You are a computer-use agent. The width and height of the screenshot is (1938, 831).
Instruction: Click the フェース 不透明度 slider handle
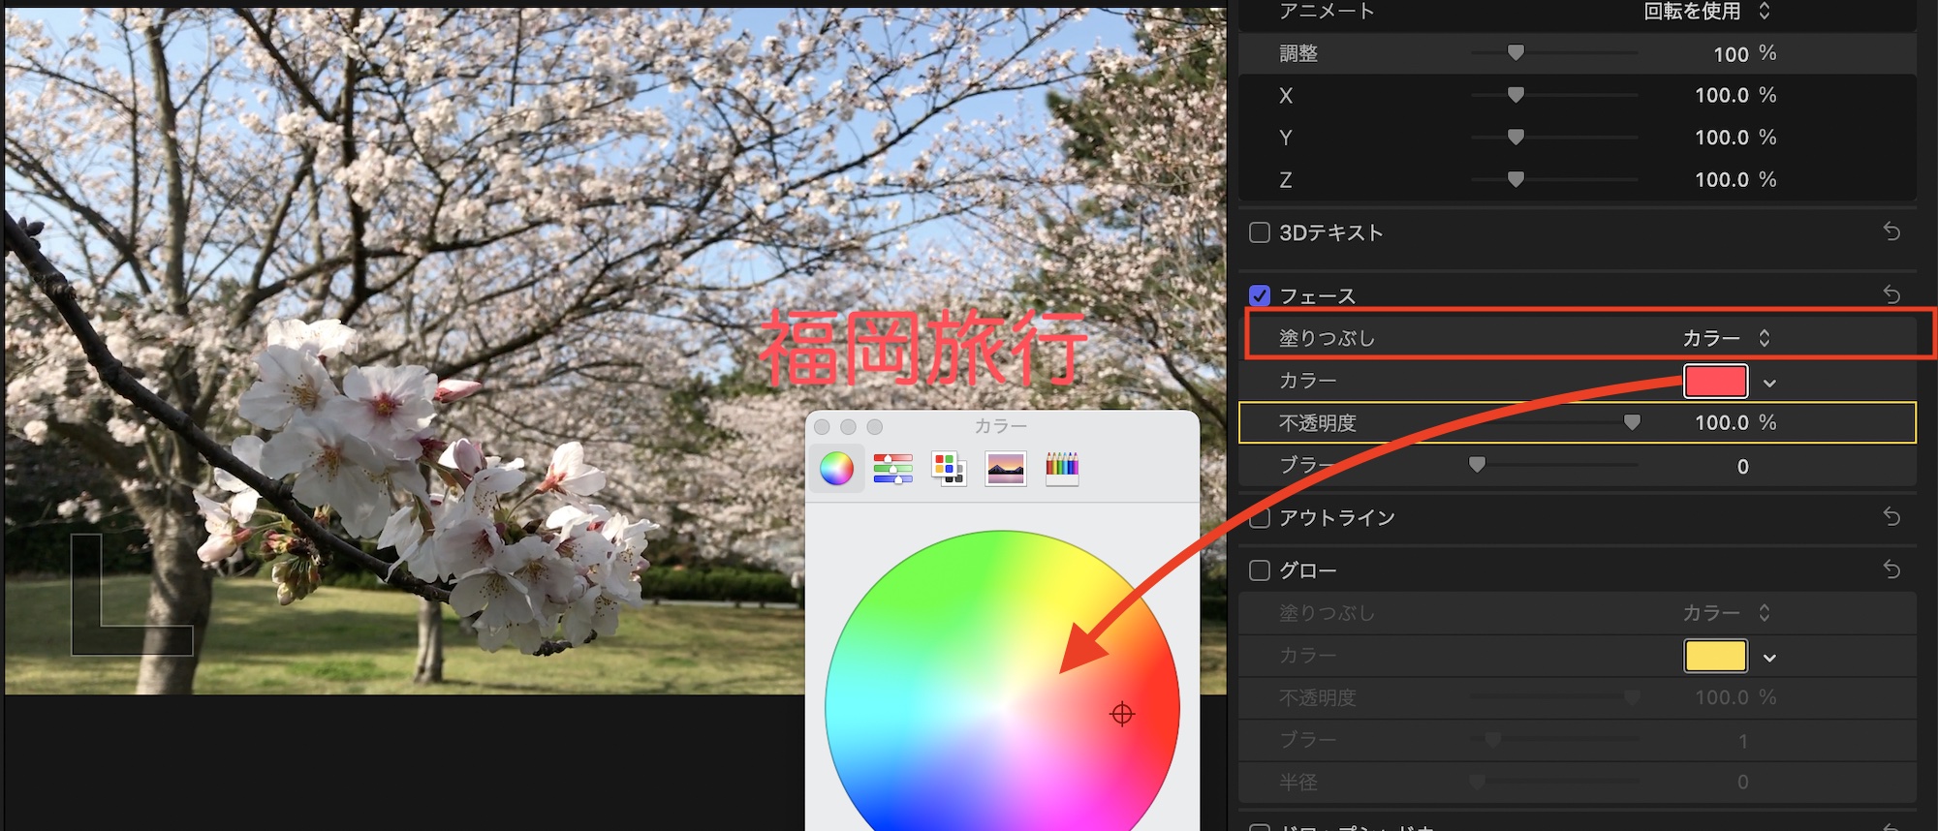coord(1632,422)
